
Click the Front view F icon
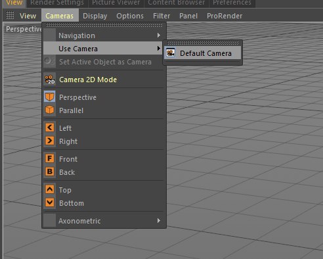coord(50,158)
